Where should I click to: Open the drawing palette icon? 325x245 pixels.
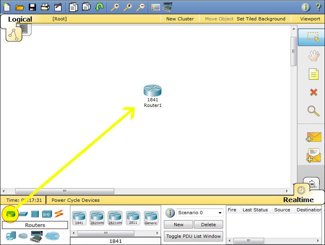pos(156,7)
